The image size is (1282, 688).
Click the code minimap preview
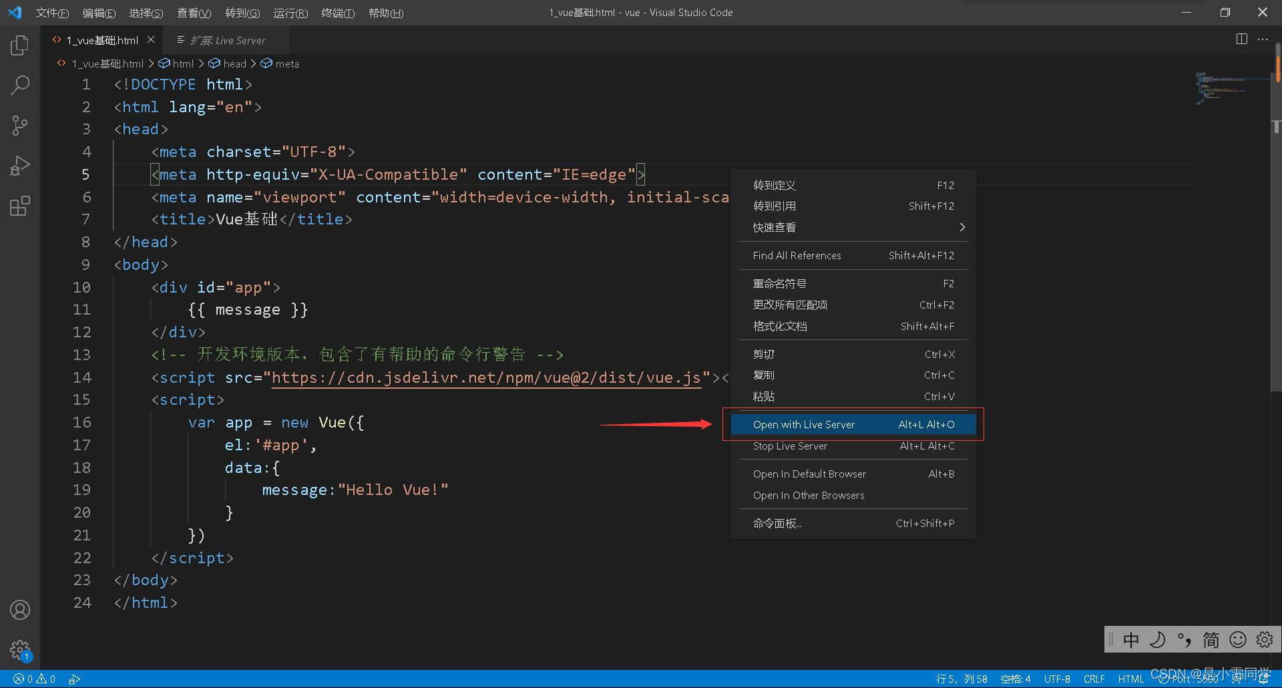[x=1221, y=88]
